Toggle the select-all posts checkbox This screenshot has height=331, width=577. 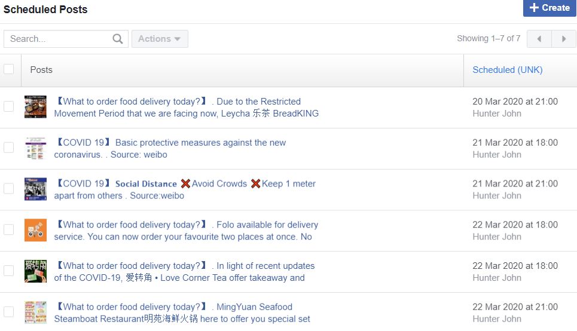pyautogui.click(x=9, y=69)
